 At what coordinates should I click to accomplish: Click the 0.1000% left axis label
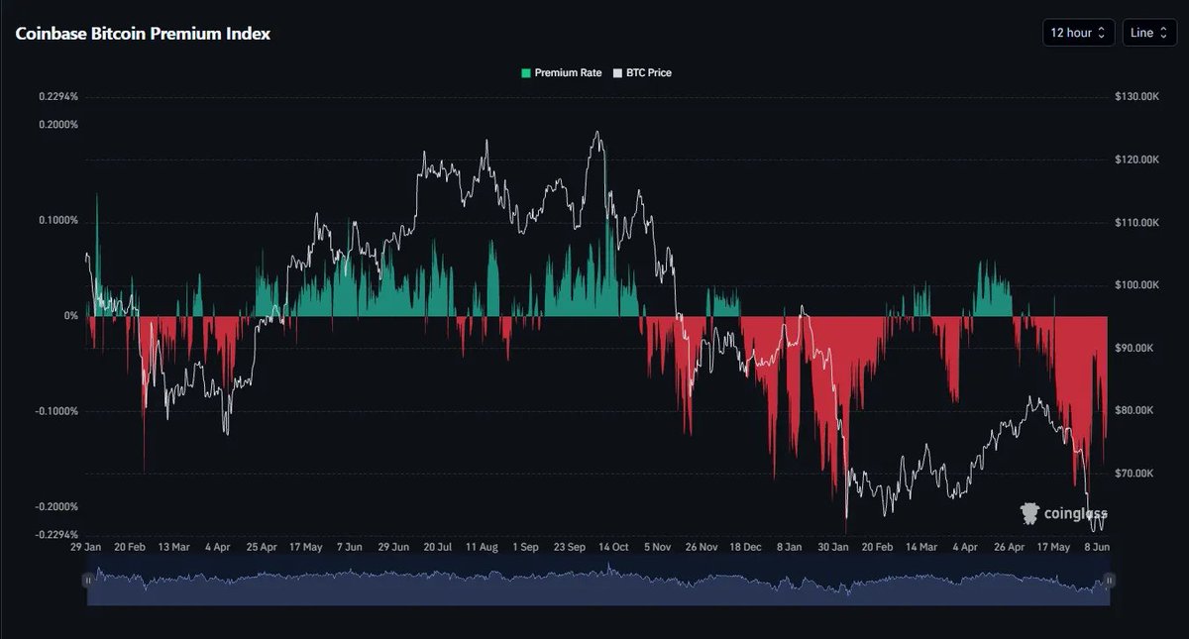(58, 220)
